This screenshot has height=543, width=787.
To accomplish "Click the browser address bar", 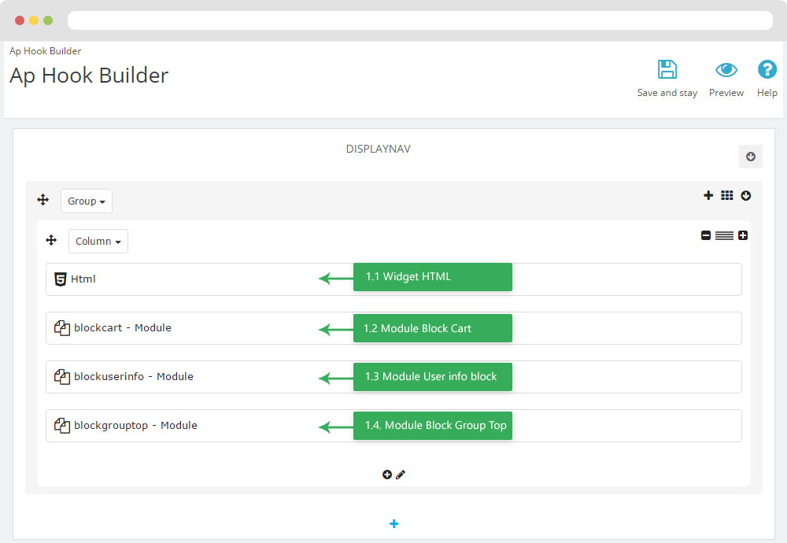I will pos(420,20).
